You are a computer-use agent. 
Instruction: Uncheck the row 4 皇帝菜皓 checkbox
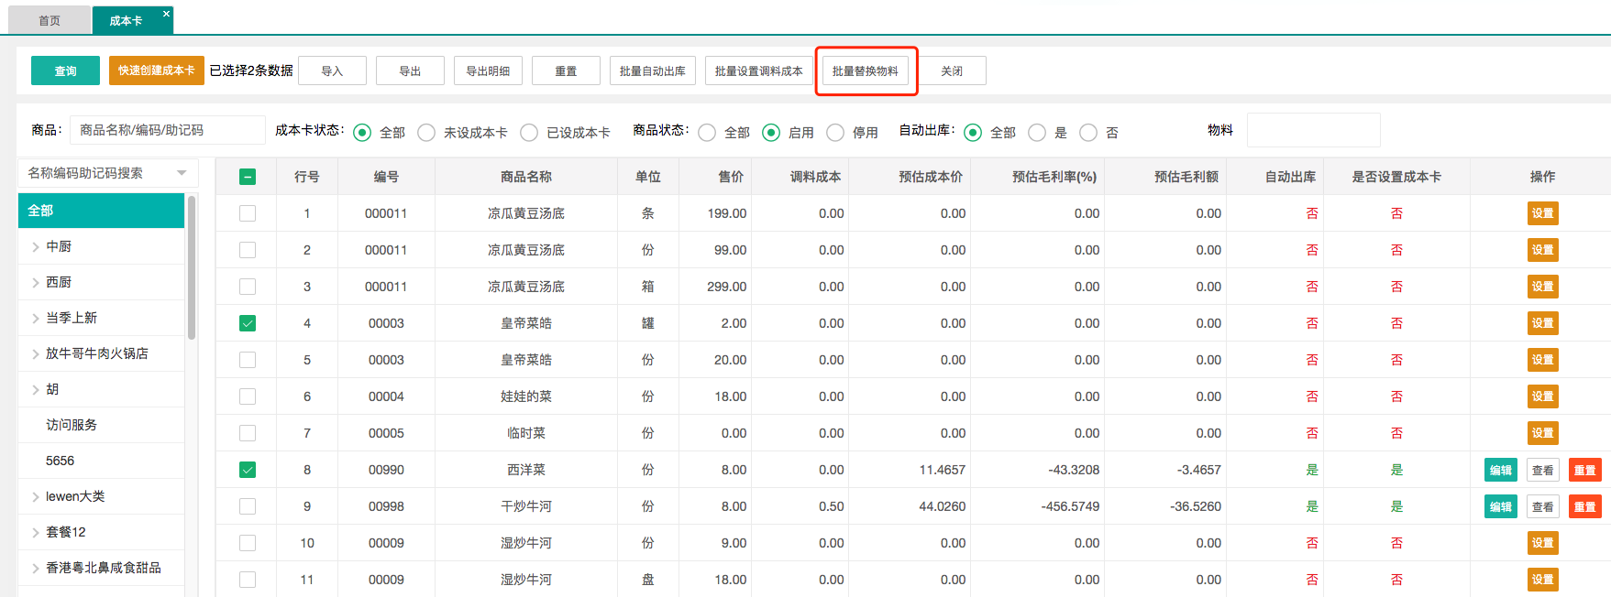pos(248,323)
